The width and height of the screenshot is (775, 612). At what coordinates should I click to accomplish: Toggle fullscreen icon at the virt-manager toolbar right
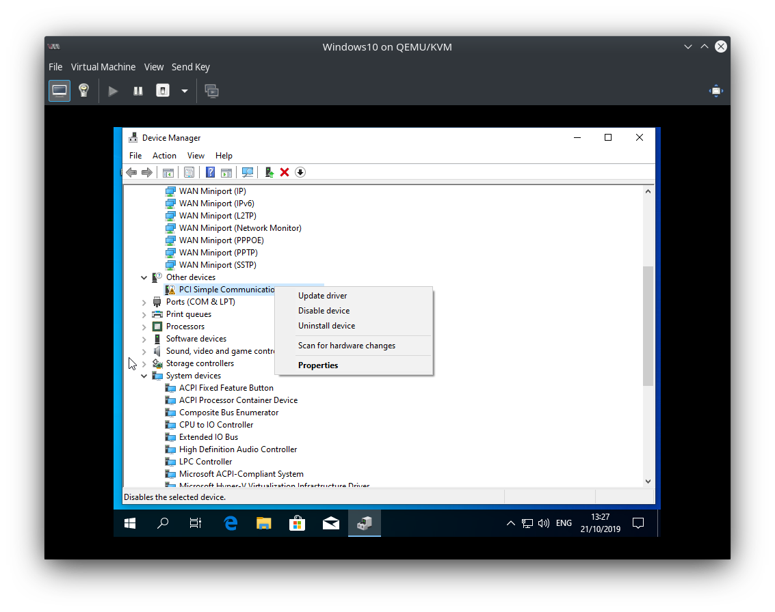point(715,91)
